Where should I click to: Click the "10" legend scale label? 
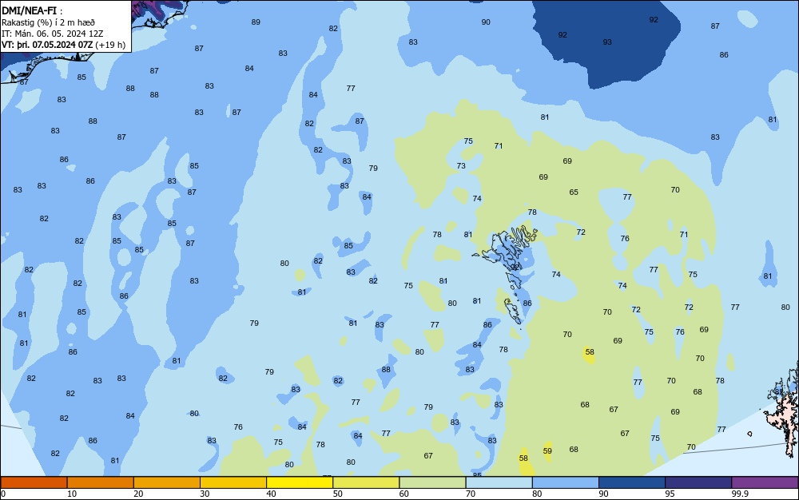click(x=72, y=494)
